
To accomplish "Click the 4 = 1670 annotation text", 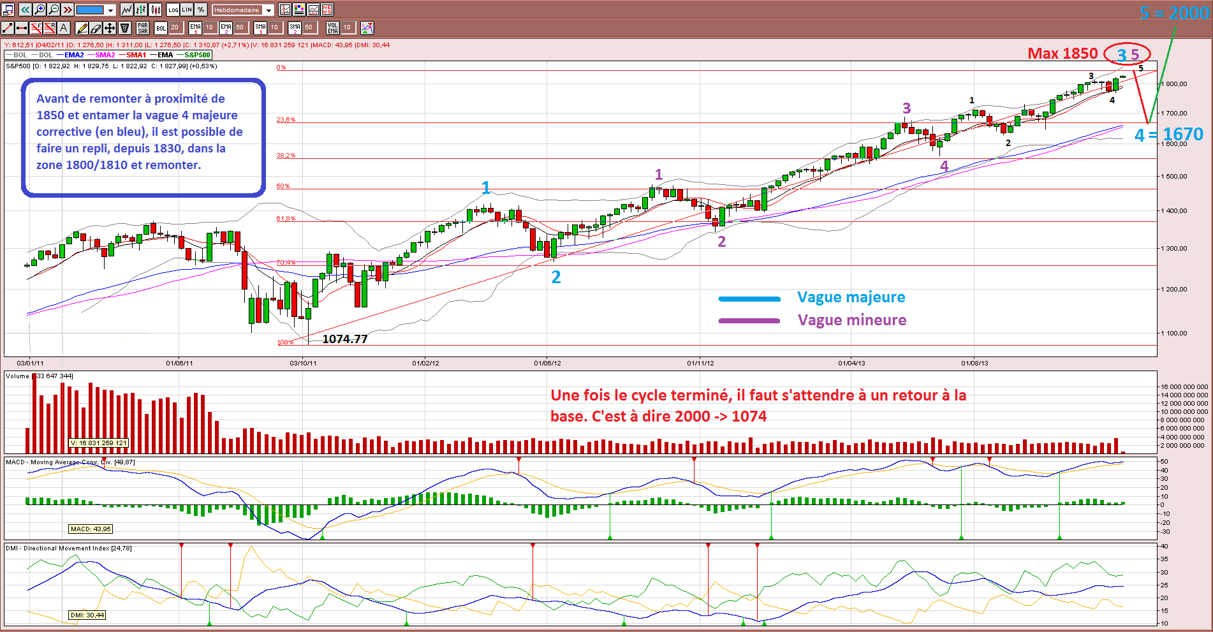I will point(1168,135).
